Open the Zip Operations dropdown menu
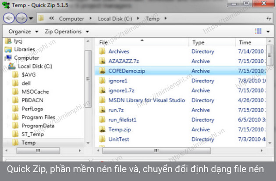The height and width of the screenshot is (181, 276). pyautogui.click(x=67, y=31)
